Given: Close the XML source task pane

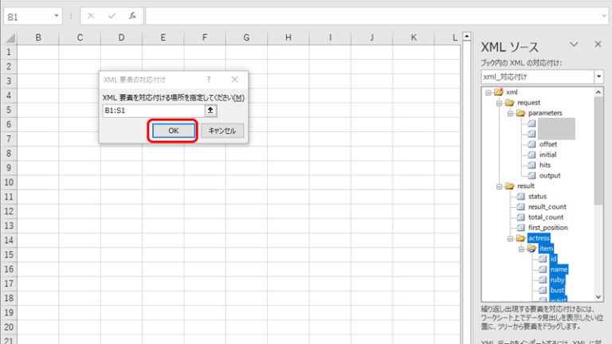Looking at the screenshot, I should click(x=597, y=45).
